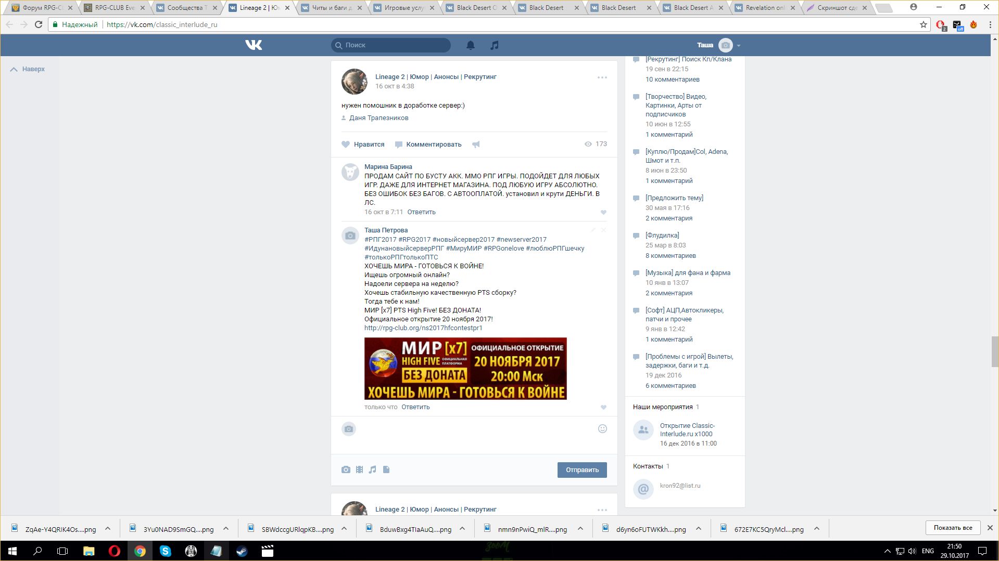Click the red Opera extension icon in toolbar
The image size is (999, 561).
[x=941, y=25]
